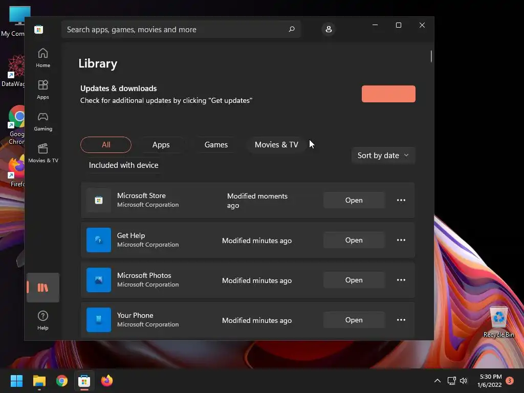Go to Home in Store sidebar

43,58
